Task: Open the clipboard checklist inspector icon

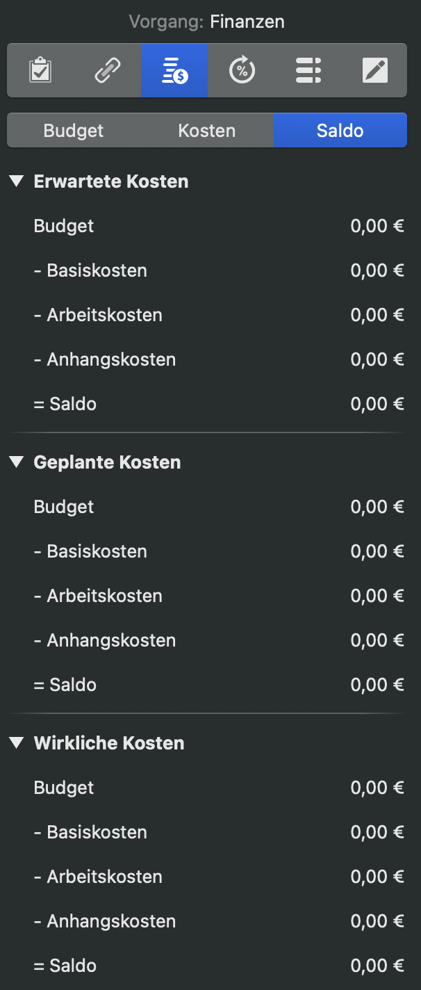Action: coord(40,70)
